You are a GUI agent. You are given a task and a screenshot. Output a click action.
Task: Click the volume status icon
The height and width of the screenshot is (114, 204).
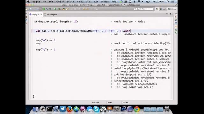click(143, 2)
